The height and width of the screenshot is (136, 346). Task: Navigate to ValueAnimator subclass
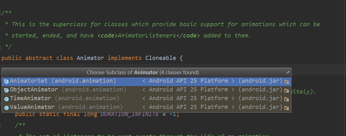point(147,107)
